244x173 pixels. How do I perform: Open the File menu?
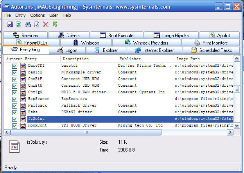(7, 15)
